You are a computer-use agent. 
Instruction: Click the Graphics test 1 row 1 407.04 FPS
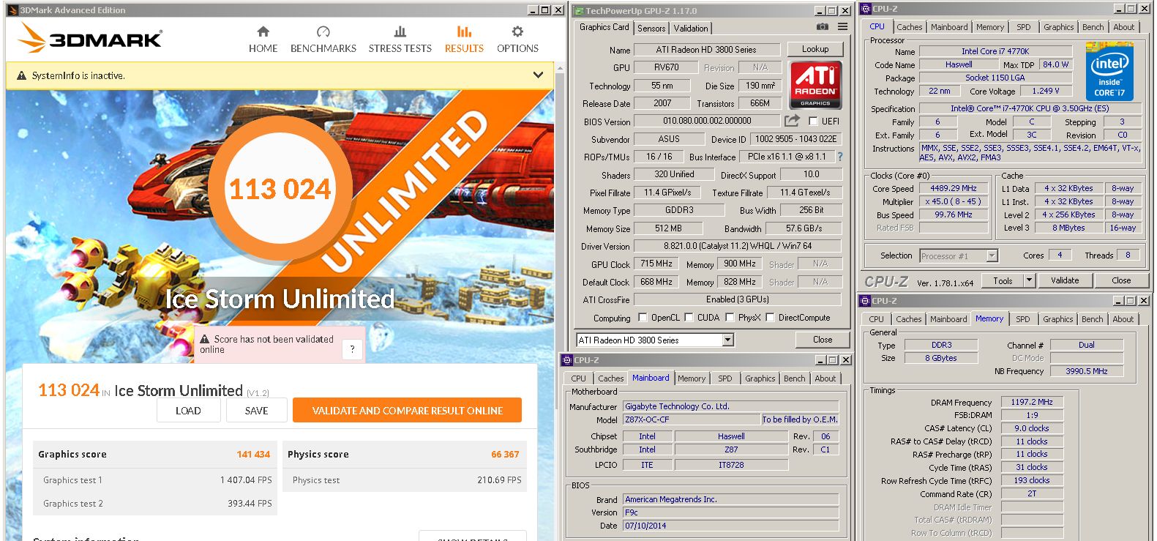click(156, 480)
